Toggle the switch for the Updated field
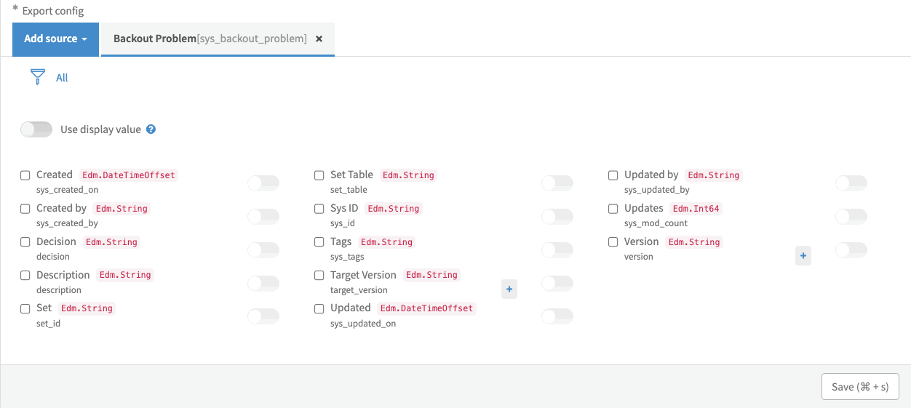The image size is (911, 408). [557, 316]
